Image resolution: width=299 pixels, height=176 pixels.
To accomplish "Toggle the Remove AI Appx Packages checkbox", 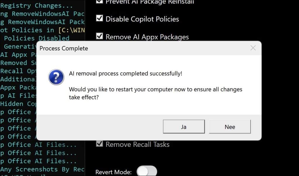I will (100, 36).
